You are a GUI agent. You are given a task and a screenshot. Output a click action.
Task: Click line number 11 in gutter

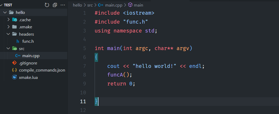point(83,101)
